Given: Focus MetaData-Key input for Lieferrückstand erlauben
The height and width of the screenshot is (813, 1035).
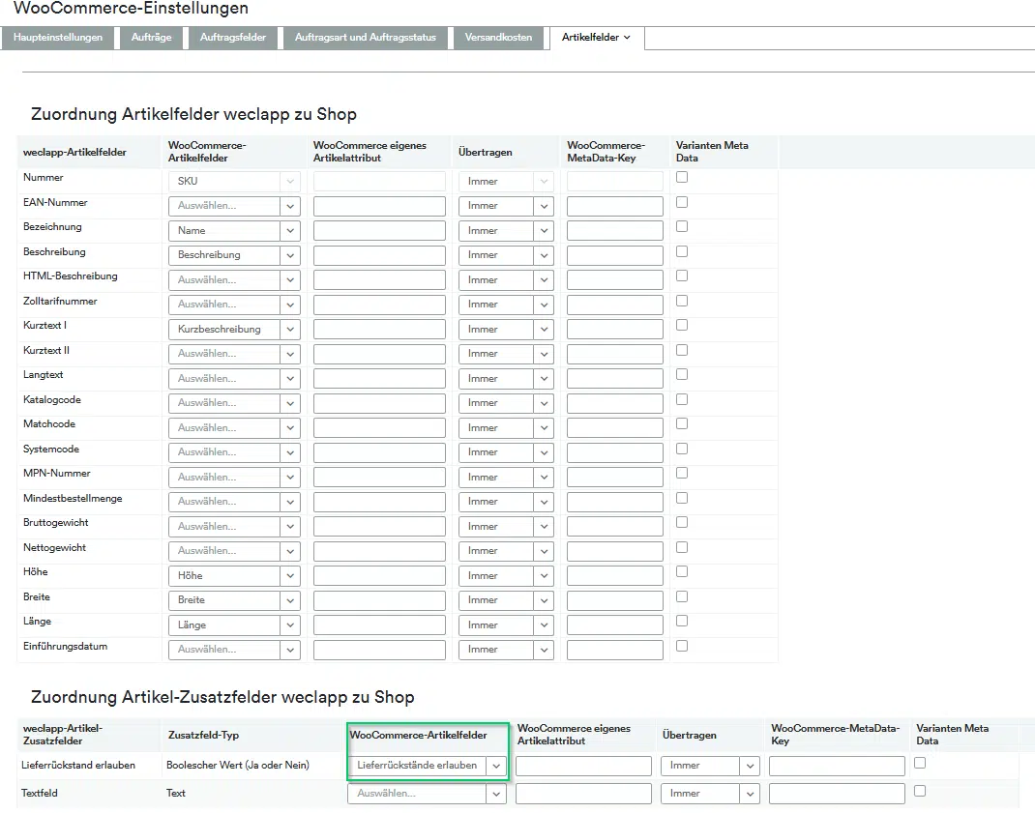Looking at the screenshot, I should pyautogui.click(x=837, y=767).
